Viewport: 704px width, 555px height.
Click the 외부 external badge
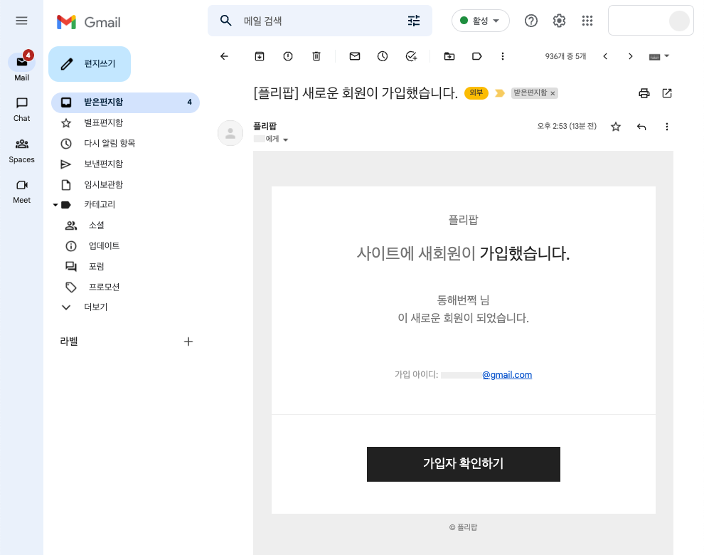(x=476, y=92)
